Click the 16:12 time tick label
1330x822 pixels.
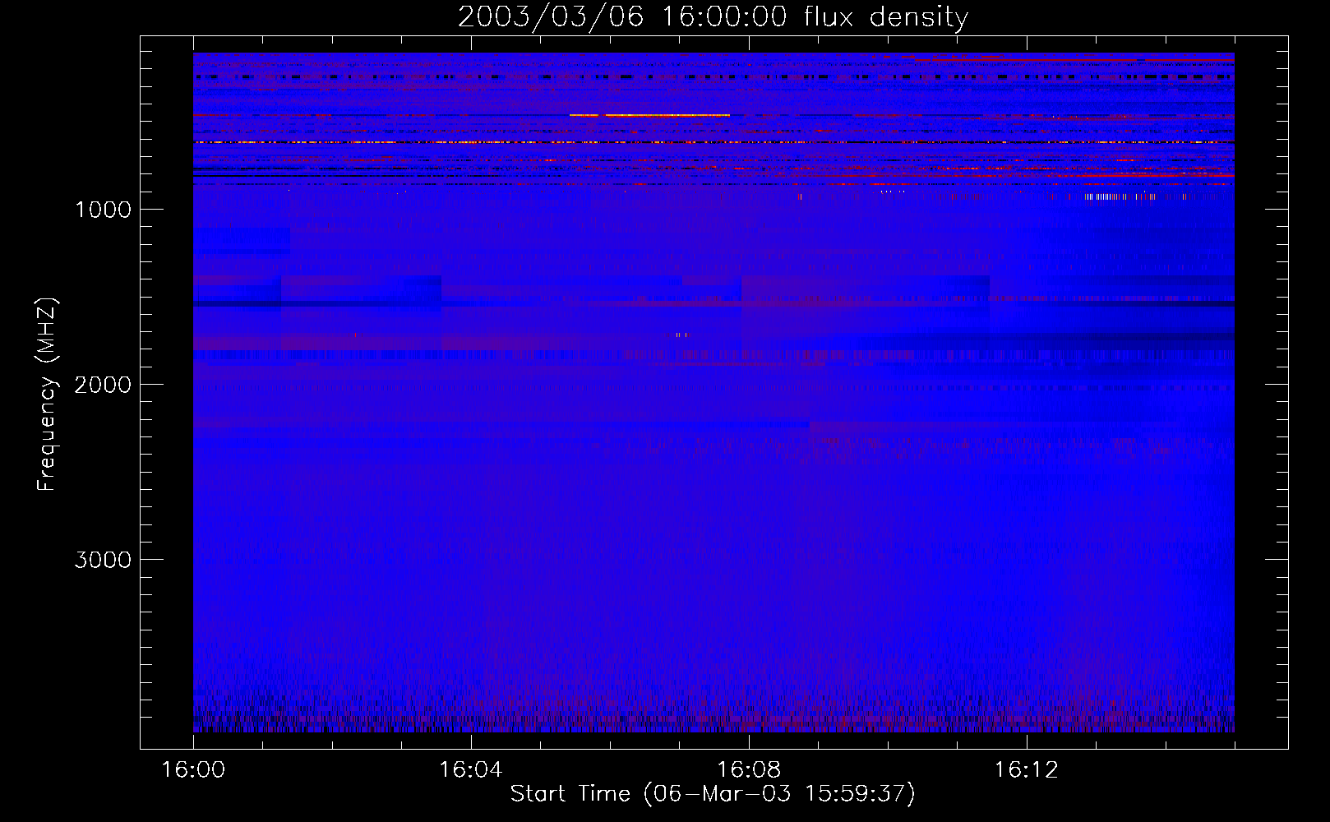click(1027, 770)
